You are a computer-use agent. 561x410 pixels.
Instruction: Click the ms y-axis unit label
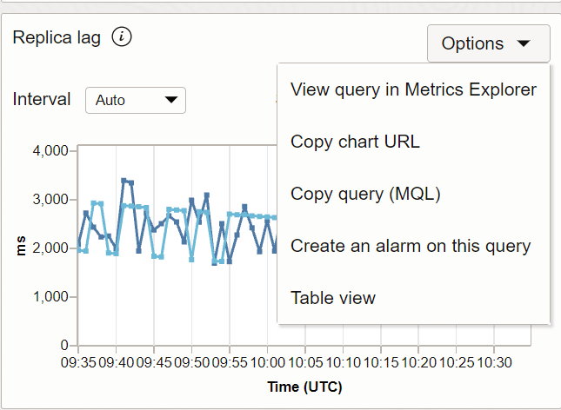[x=20, y=247]
